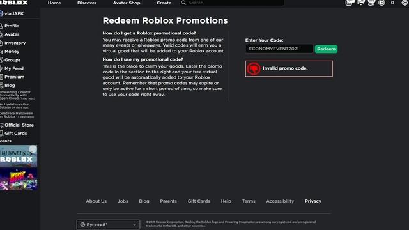Open the Gift Cards footer link
This screenshot has height=230, width=409.
pos(199,201)
